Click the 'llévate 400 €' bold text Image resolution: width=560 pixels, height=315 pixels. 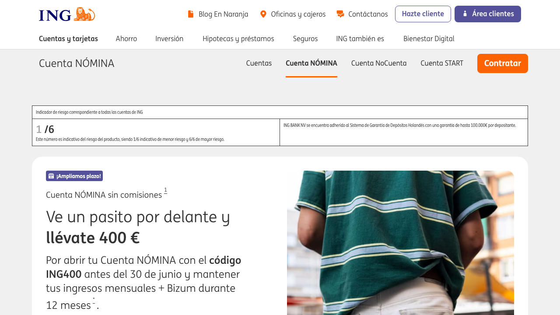click(x=93, y=238)
